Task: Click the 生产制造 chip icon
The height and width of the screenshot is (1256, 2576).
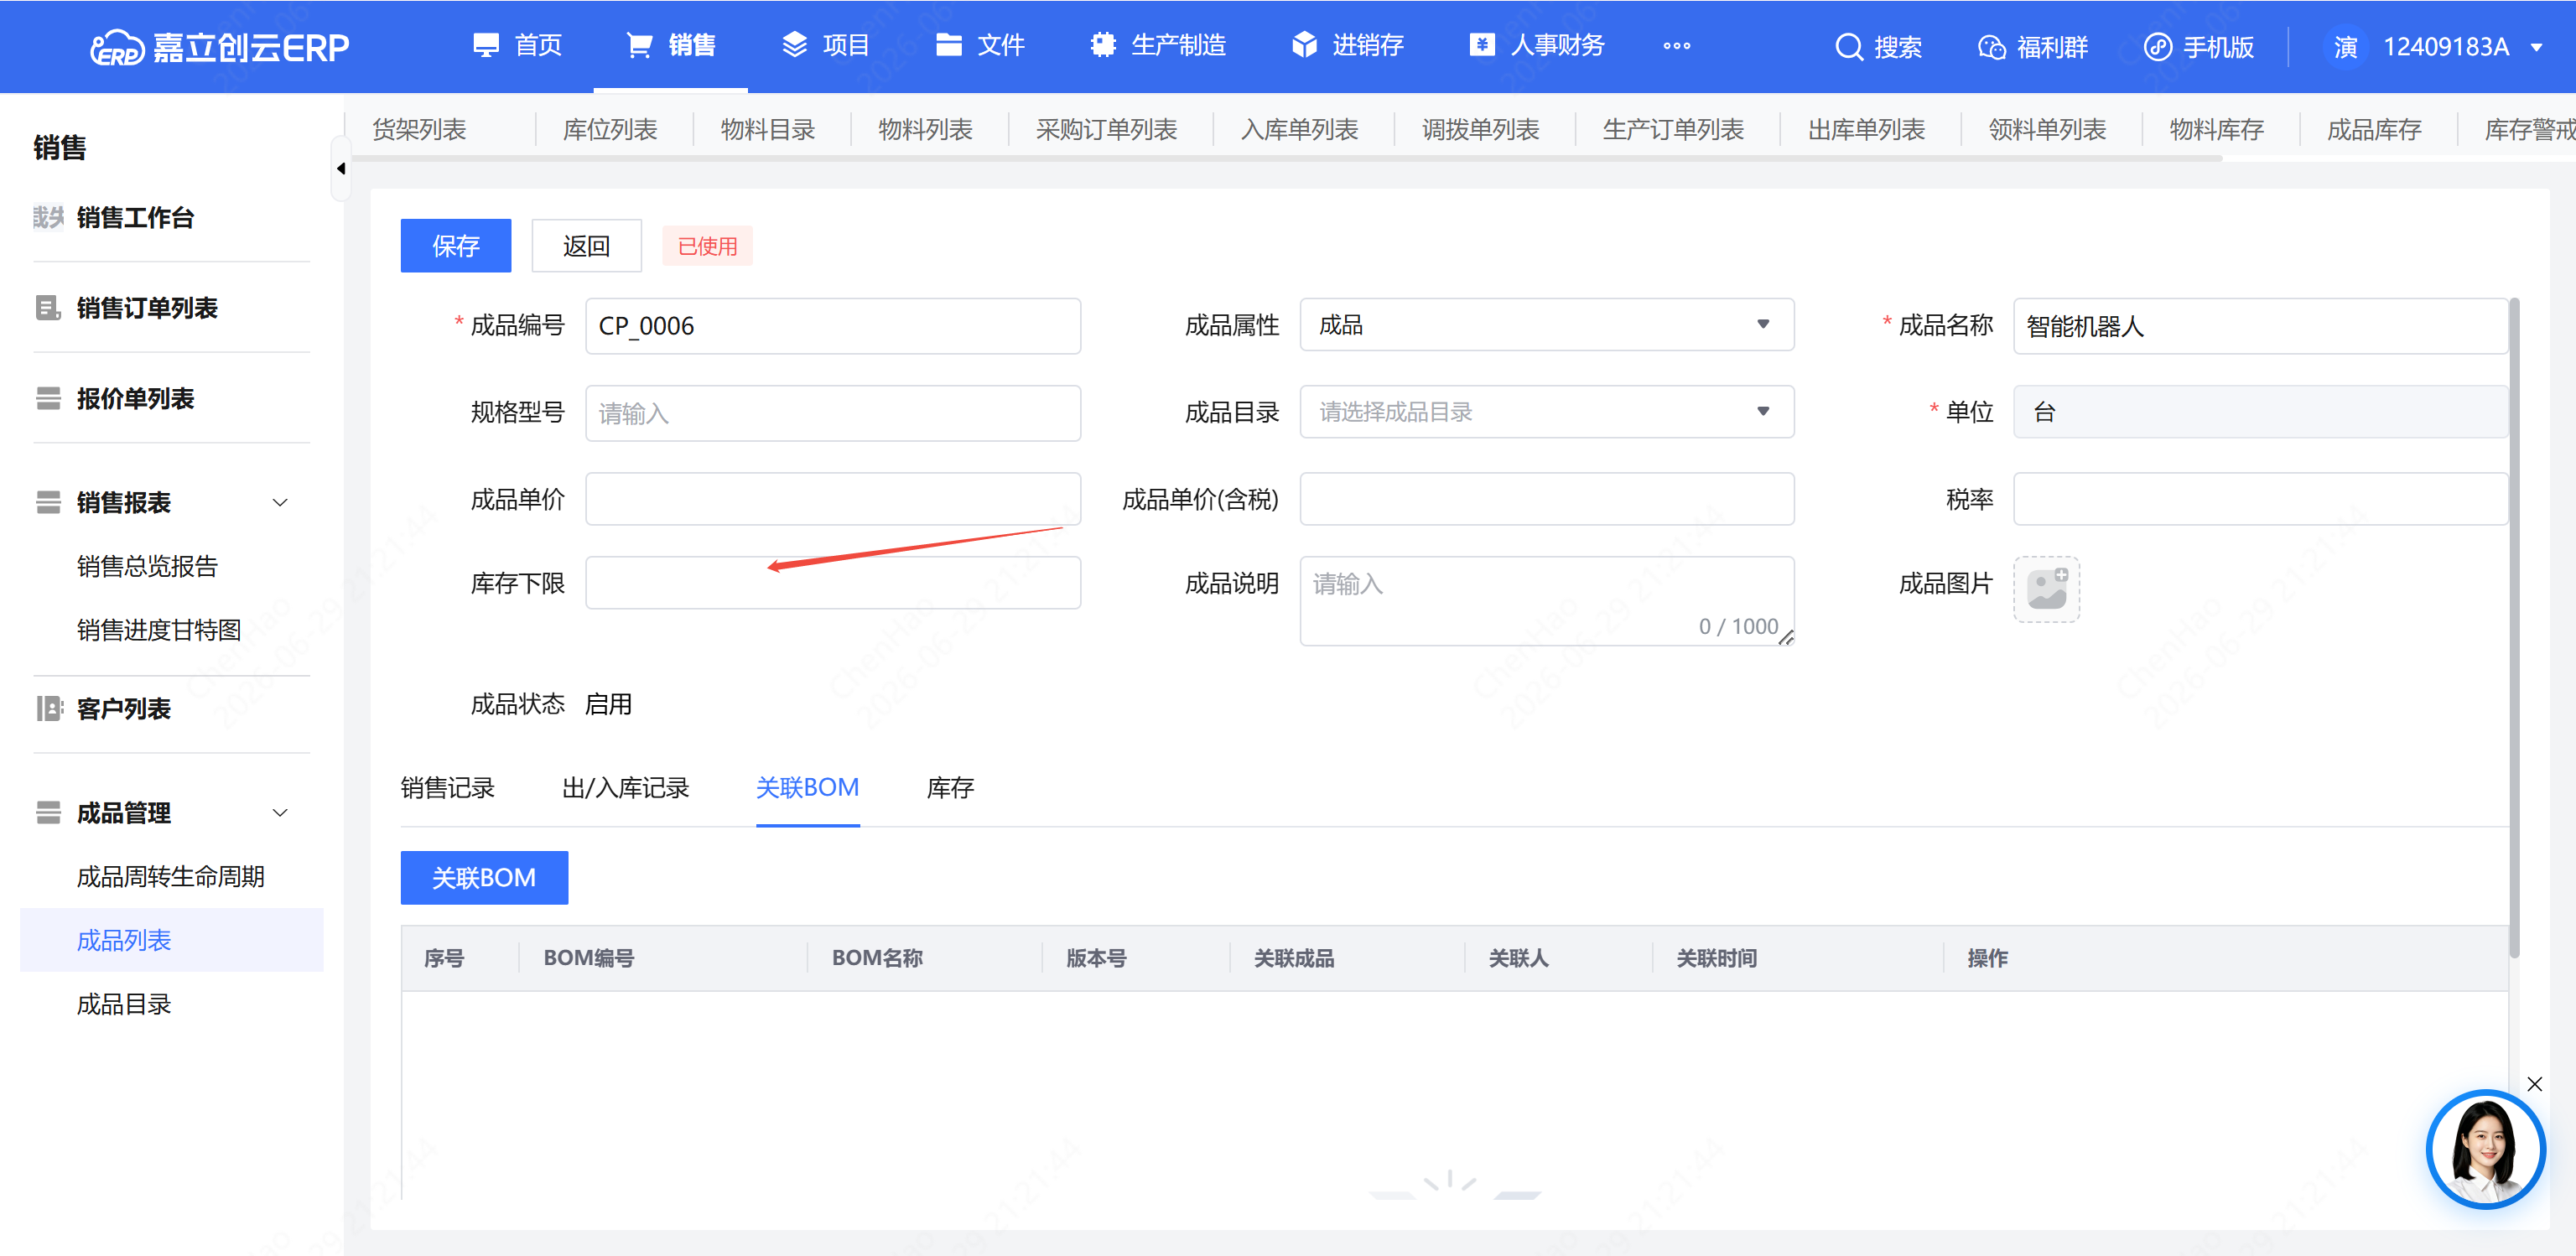Action: (1103, 46)
